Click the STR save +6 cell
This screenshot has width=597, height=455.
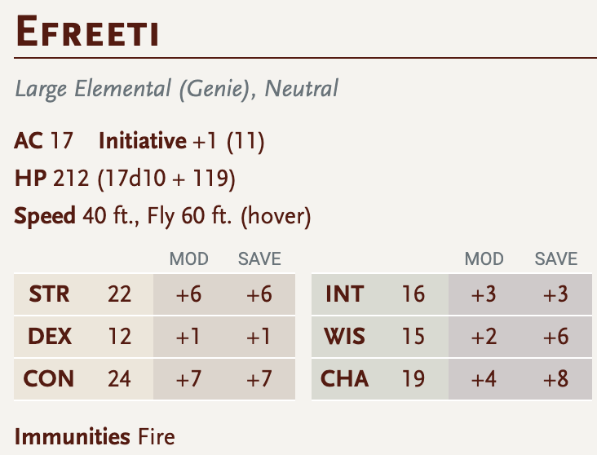pos(259,294)
